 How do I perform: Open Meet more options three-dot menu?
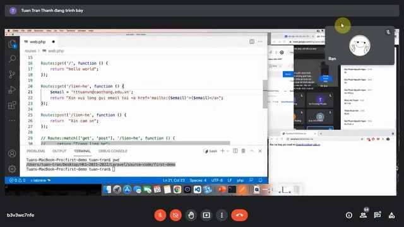click(x=222, y=215)
